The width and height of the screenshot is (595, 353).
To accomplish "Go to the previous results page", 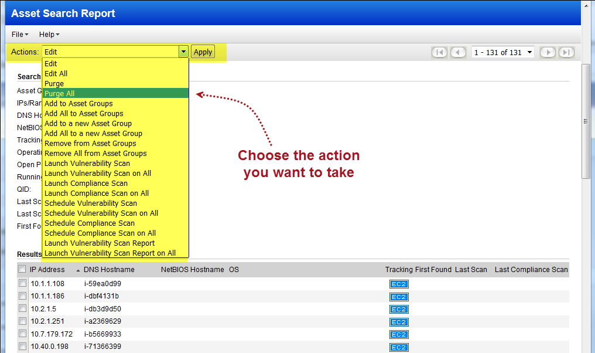I will 459,52.
